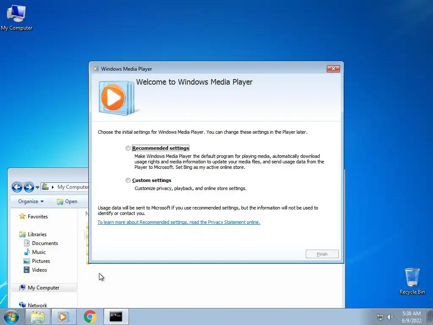The width and height of the screenshot is (433, 325).
Task: Click the Windows Media Player title bar icon
Action: pyautogui.click(x=96, y=69)
